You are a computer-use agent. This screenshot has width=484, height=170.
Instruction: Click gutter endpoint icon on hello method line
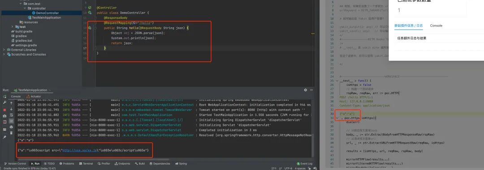pos(90,28)
